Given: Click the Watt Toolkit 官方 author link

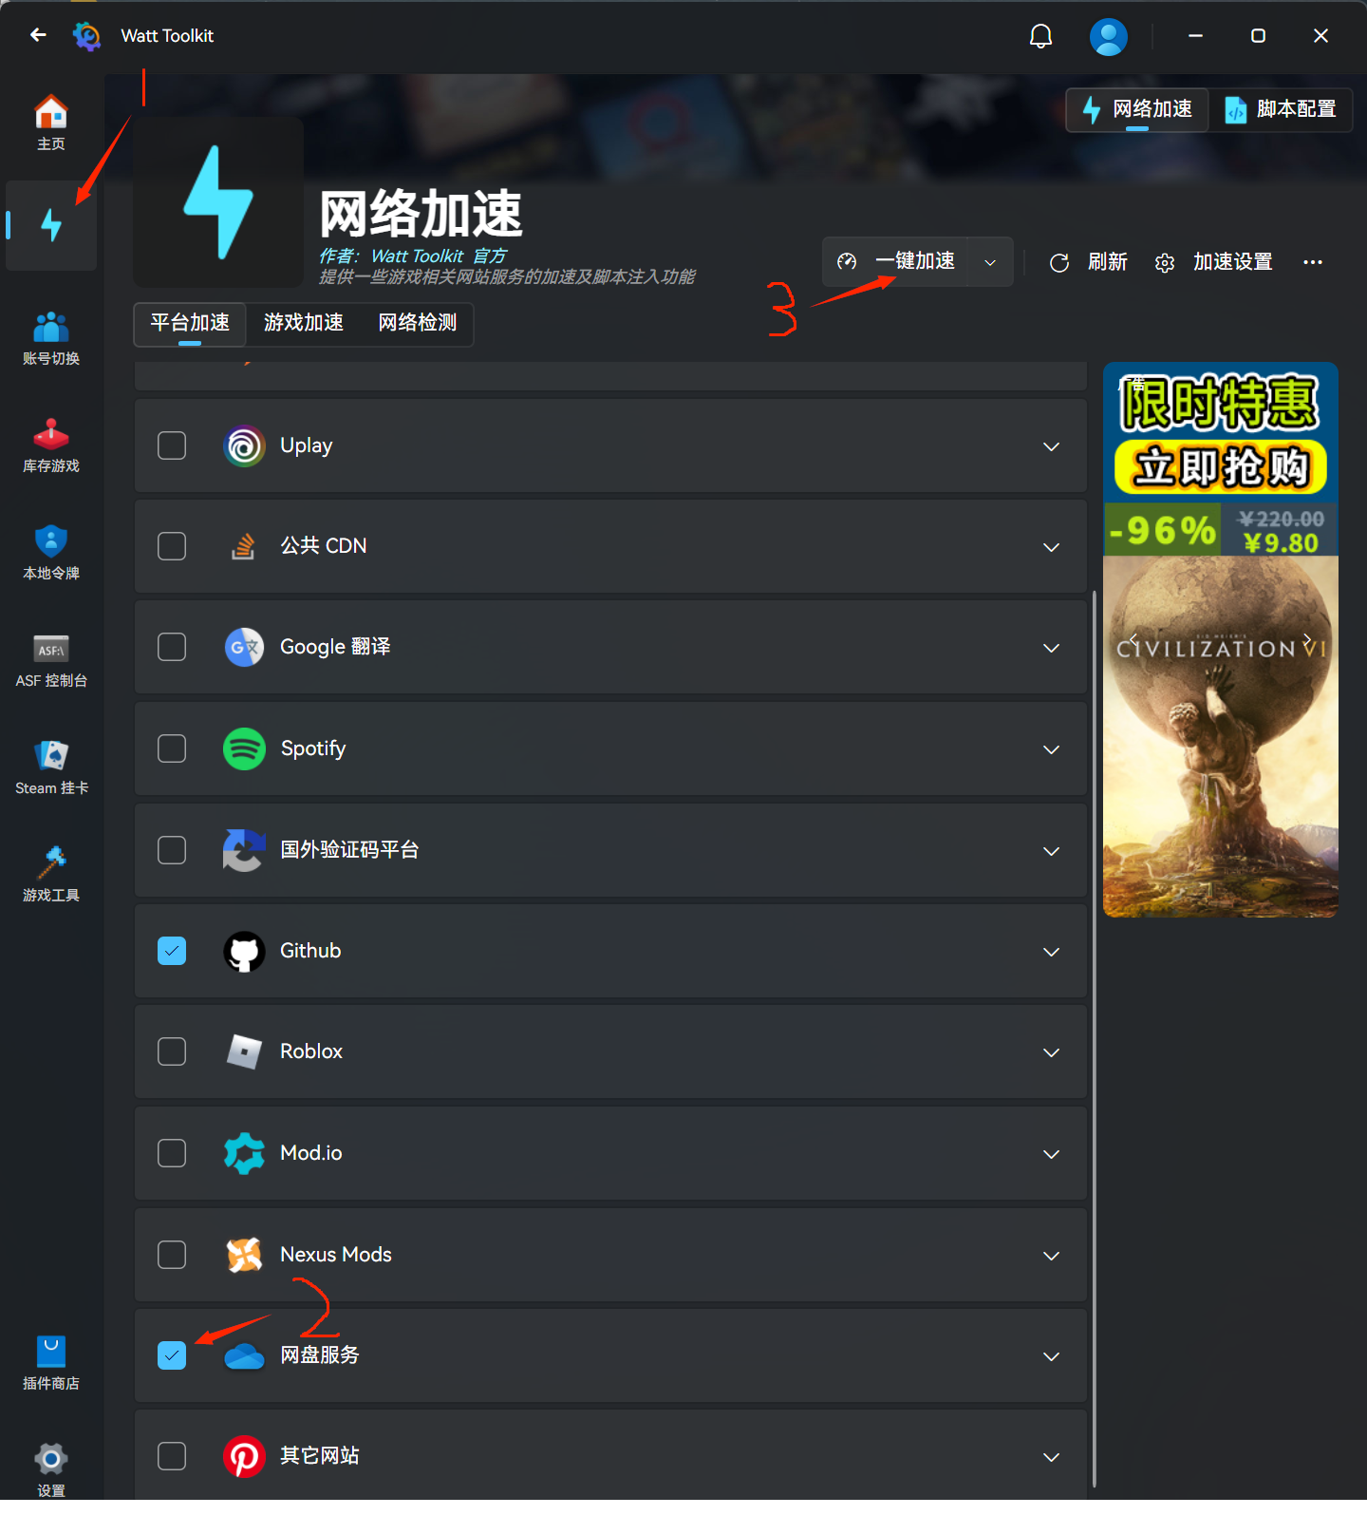Looking at the screenshot, I should coord(439,256).
